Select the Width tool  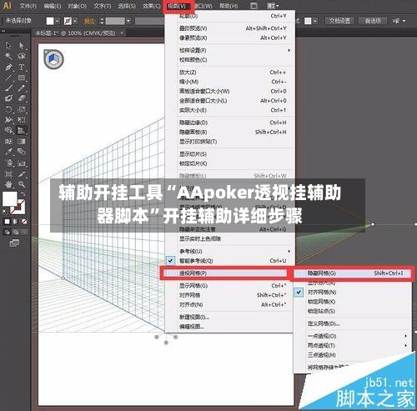(x=8, y=120)
